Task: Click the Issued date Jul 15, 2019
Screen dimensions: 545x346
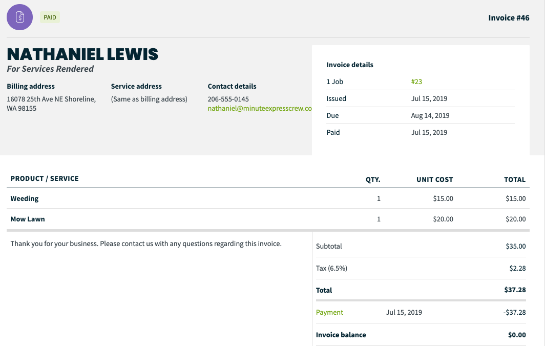Action: pos(429,99)
